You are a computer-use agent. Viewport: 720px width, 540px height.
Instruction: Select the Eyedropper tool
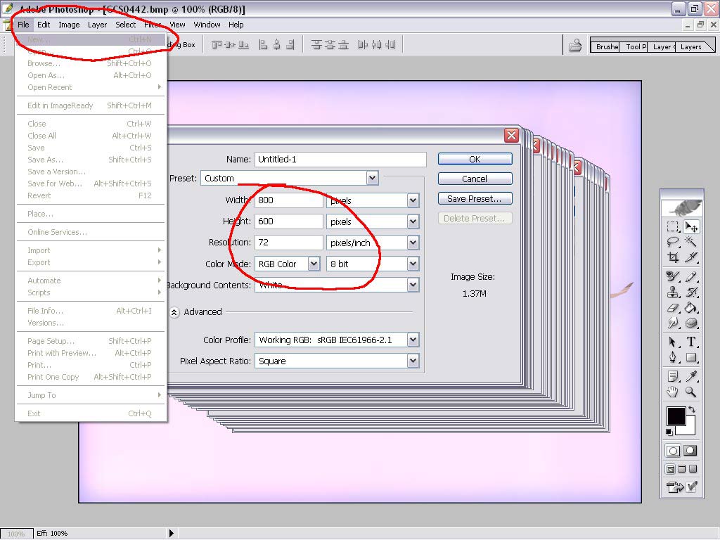click(692, 376)
